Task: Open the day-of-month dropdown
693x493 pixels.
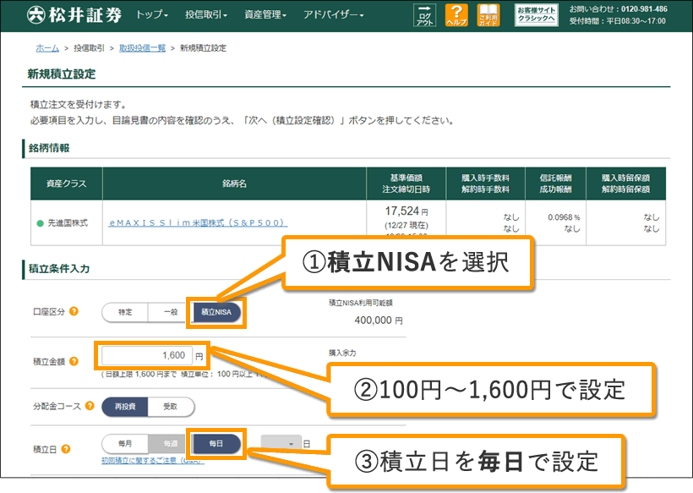Action: [281, 444]
